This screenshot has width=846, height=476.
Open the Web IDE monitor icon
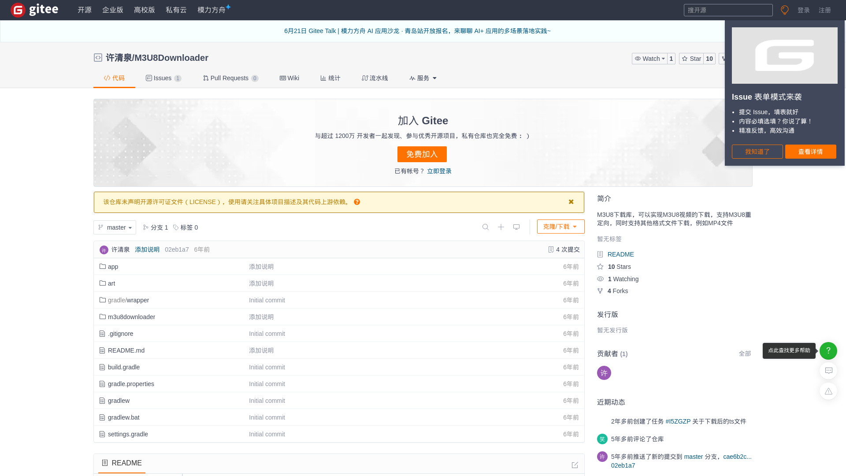pos(516,227)
